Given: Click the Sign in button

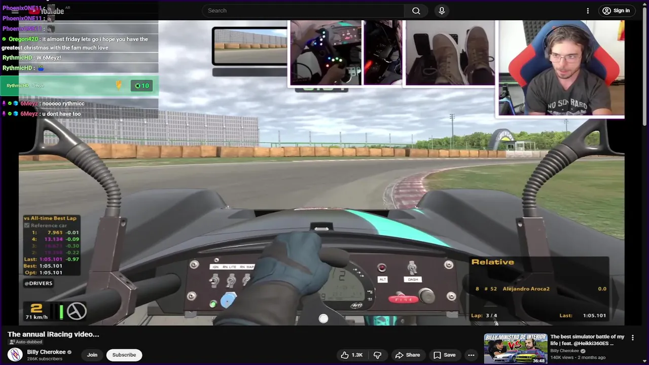Looking at the screenshot, I should point(617,11).
